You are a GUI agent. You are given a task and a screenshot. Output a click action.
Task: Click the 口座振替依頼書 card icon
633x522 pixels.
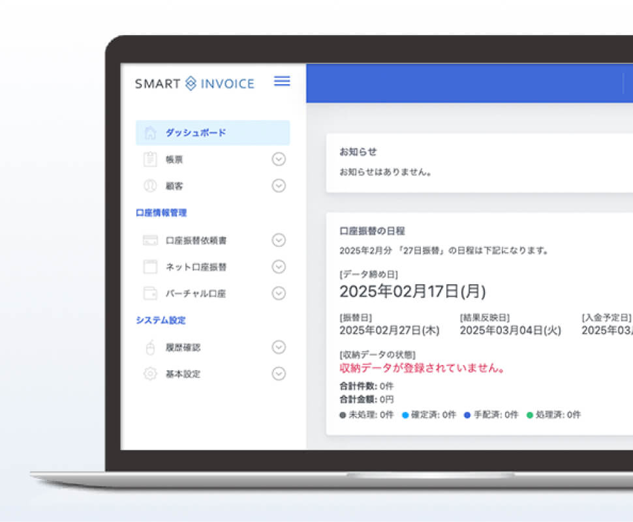click(x=150, y=240)
